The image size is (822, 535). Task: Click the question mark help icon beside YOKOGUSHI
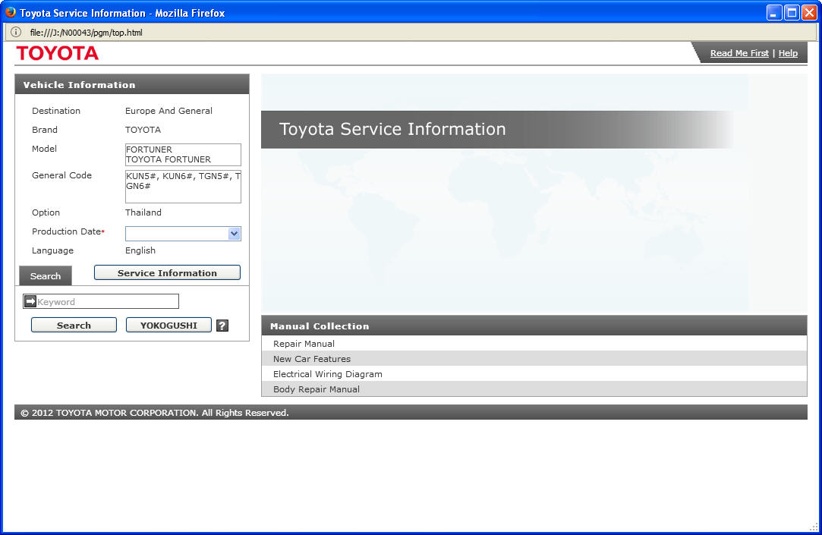click(x=222, y=326)
